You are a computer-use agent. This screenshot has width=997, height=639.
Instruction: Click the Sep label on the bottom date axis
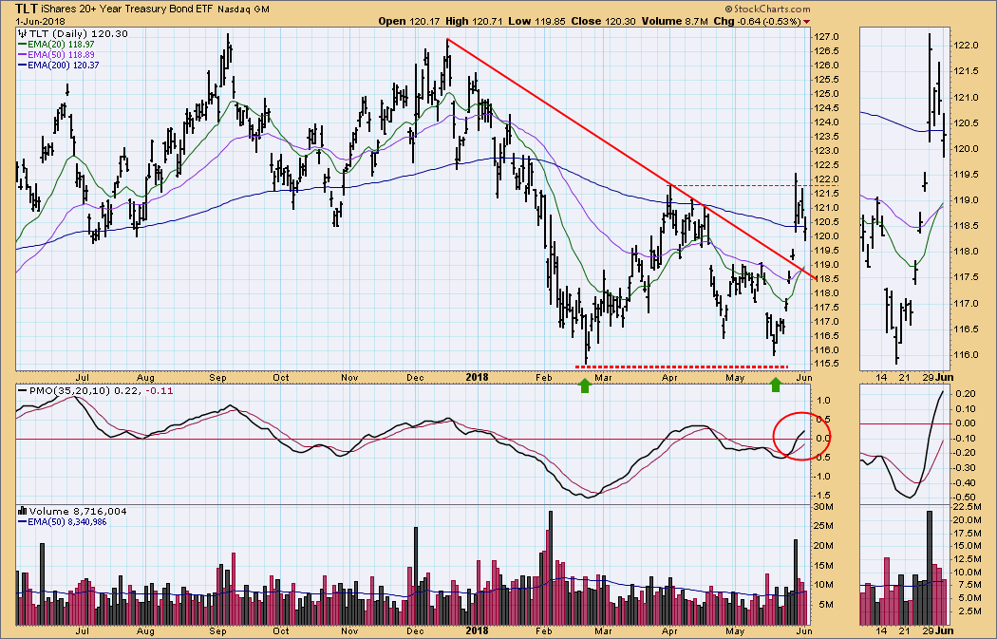click(x=218, y=631)
